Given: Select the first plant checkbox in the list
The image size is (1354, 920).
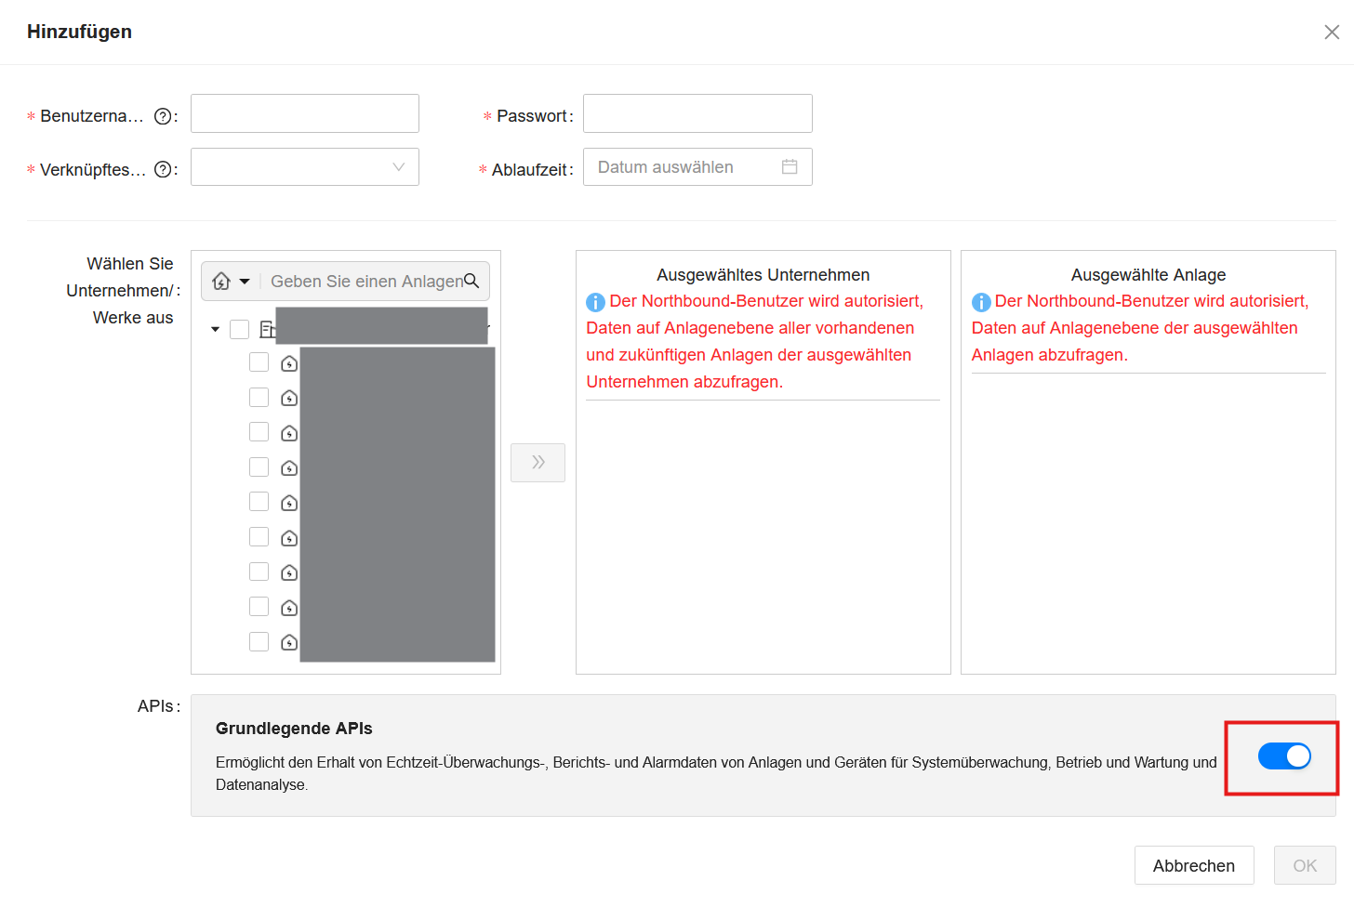Looking at the screenshot, I should (259, 362).
